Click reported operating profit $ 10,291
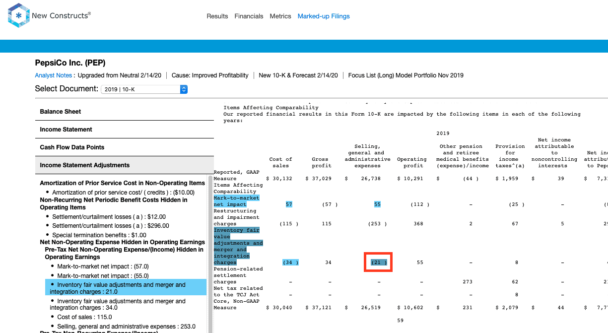This screenshot has height=333, width=608. coord(410,179)
